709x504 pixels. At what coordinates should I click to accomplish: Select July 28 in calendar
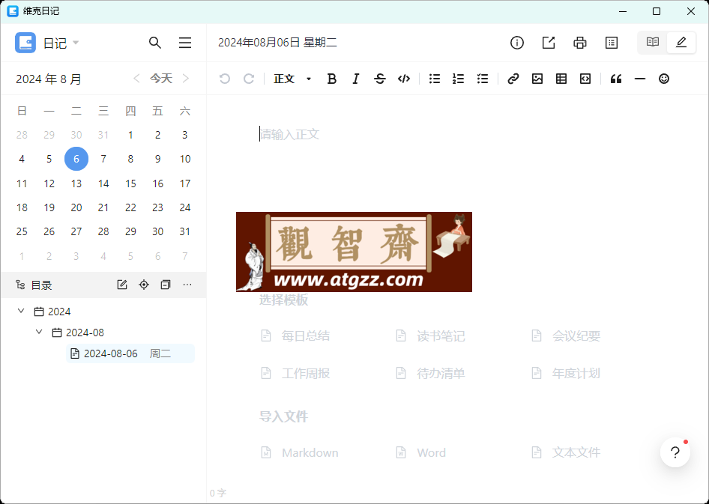pyautogui.click(x=22, y=135)
